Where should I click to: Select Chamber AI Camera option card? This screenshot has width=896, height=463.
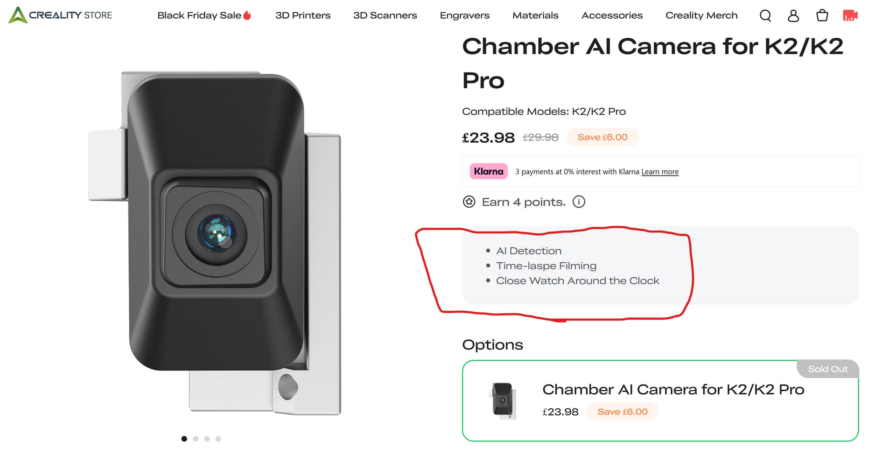coord(660,400)
